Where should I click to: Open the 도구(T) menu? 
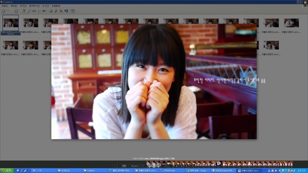pyautogui.click(x=45, y=6)
